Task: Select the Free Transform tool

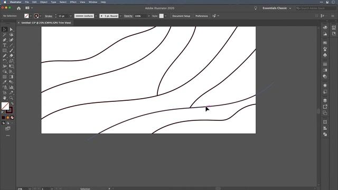Action: point(11,66)
